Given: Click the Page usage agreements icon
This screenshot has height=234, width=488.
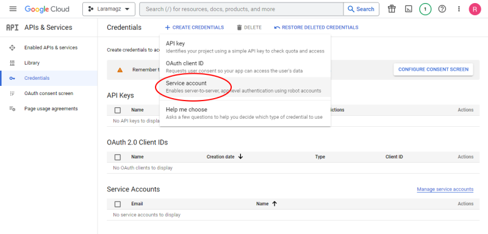Looking at the screenshot, I should 12,108.
